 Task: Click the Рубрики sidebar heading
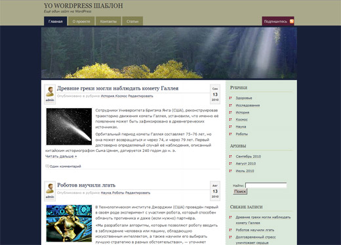239,88
